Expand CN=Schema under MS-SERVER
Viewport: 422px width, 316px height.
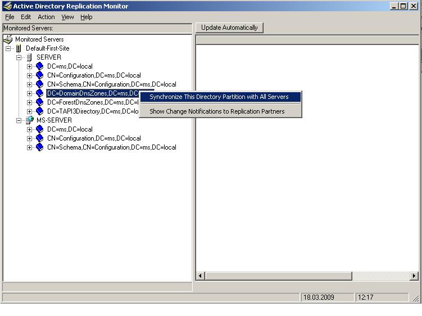point(29,148)
